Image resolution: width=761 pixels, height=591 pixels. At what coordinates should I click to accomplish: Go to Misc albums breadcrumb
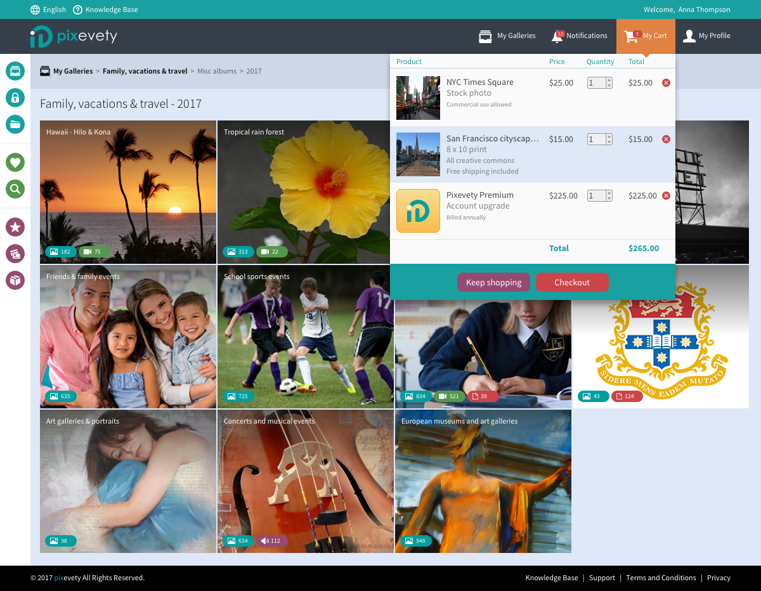(x=217, y=71)
